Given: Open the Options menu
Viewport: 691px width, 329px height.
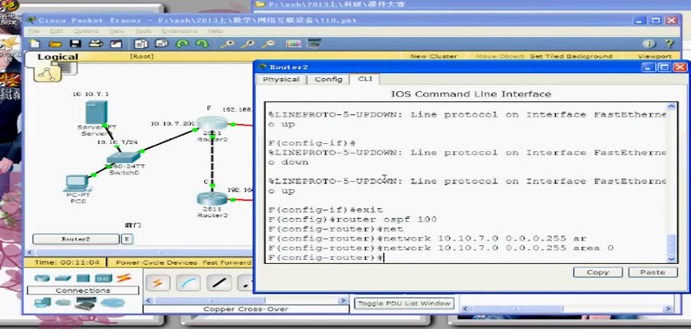Looking at the screenshot, I should 86,31.
